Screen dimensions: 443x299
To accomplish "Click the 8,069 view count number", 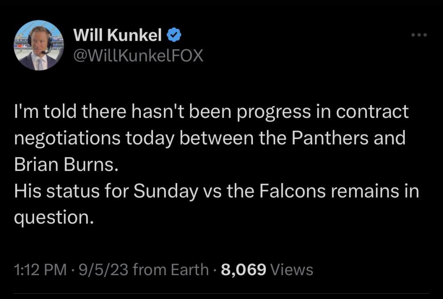I will [x=243, y=269].
